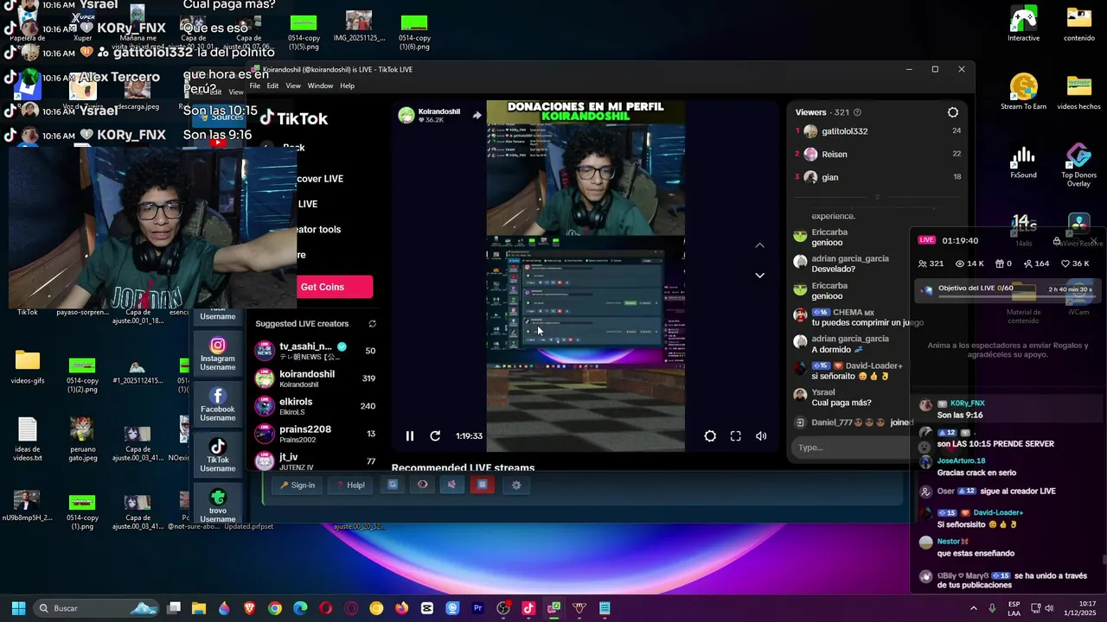Open the gear settings in the bottom toolbar
The image size is (1107, 622).
[x=516, y=486]
